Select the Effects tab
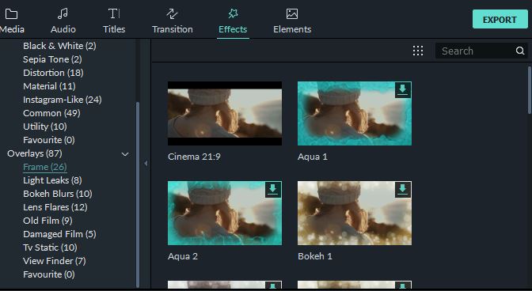The width and height of the screenshot is (532, 291). click(x=233, y=21)
